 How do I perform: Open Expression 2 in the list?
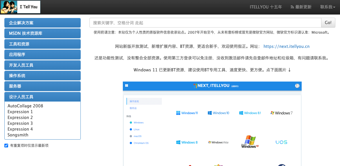[x=20, y=118]
